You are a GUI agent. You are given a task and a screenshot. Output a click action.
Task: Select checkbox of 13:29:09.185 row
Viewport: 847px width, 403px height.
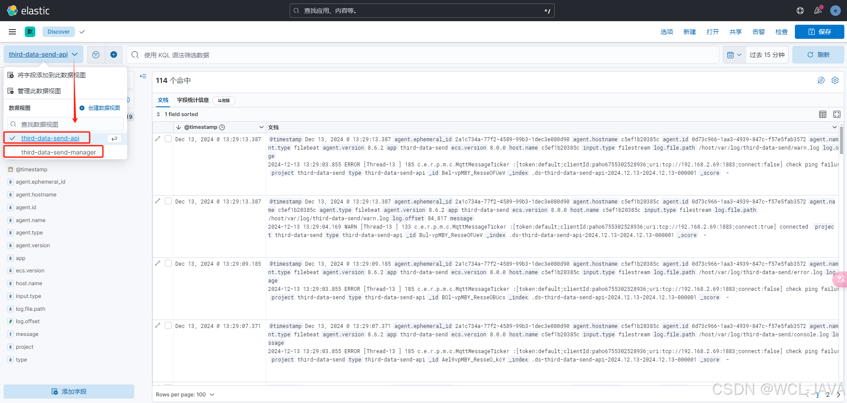pos(168,263)
